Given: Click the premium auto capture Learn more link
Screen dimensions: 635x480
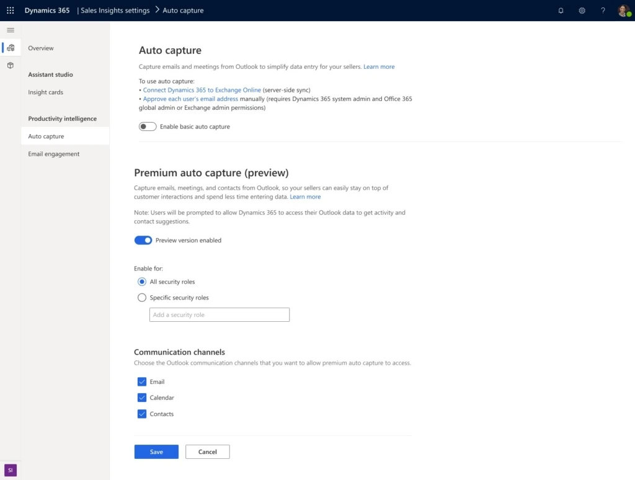Looking at the screenshot, I should [x=305, y=197].
